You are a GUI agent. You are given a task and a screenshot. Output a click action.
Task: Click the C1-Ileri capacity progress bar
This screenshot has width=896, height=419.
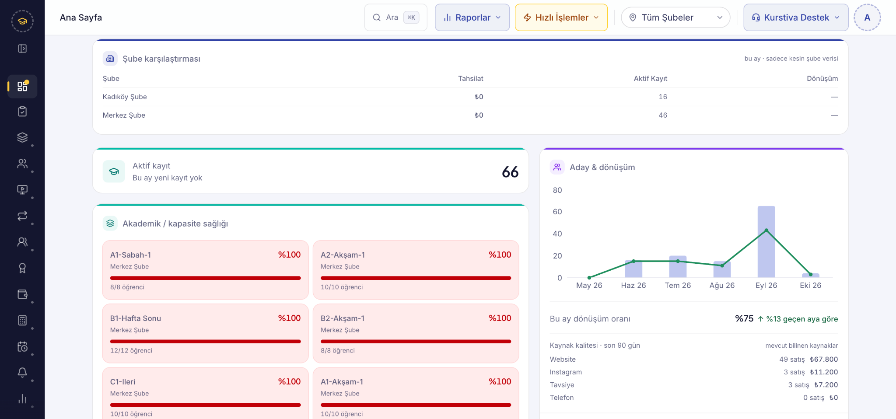205,405
